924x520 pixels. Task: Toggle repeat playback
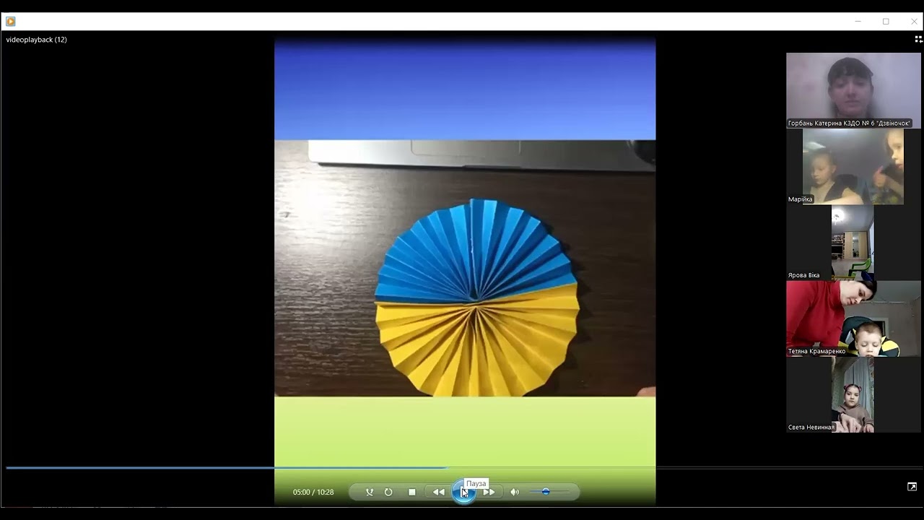[388, 492]
